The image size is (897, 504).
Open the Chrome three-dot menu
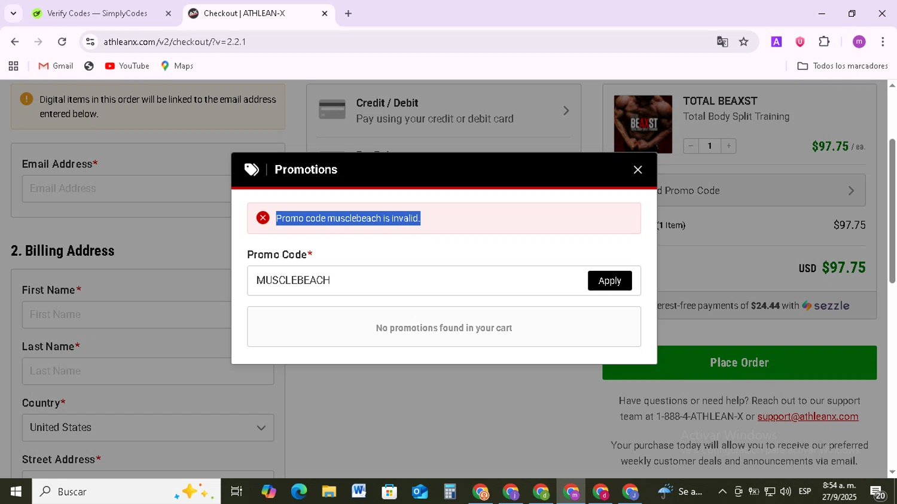point(883,42)
